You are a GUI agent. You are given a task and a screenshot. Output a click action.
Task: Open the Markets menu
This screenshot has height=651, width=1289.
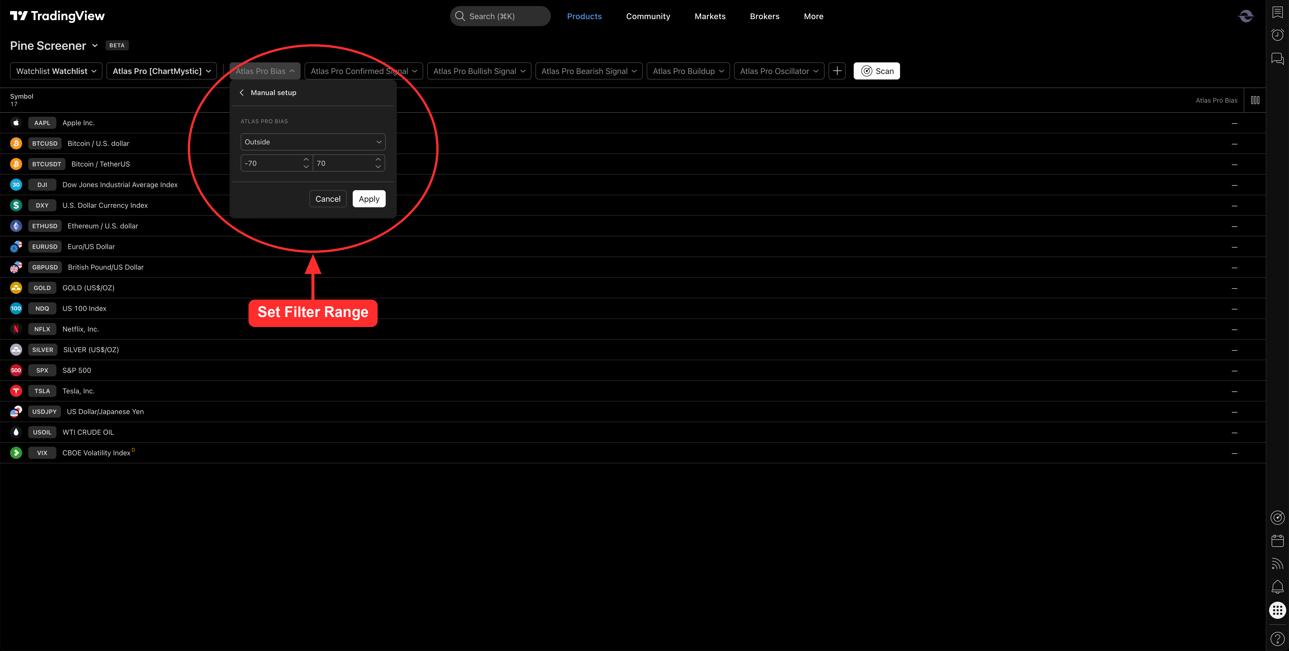pyautogui.click(x=709, y=16)
